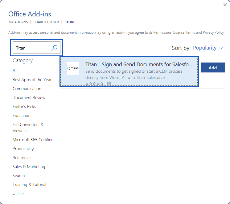Choose the Communication category
The width and height of the screenshot is (230, 204).
(x=27, y=89)
